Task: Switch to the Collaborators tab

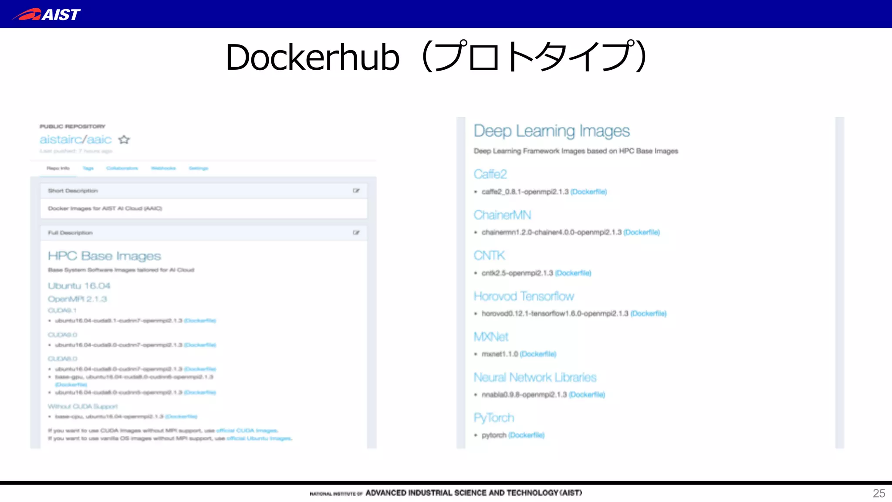Action: 122,168
